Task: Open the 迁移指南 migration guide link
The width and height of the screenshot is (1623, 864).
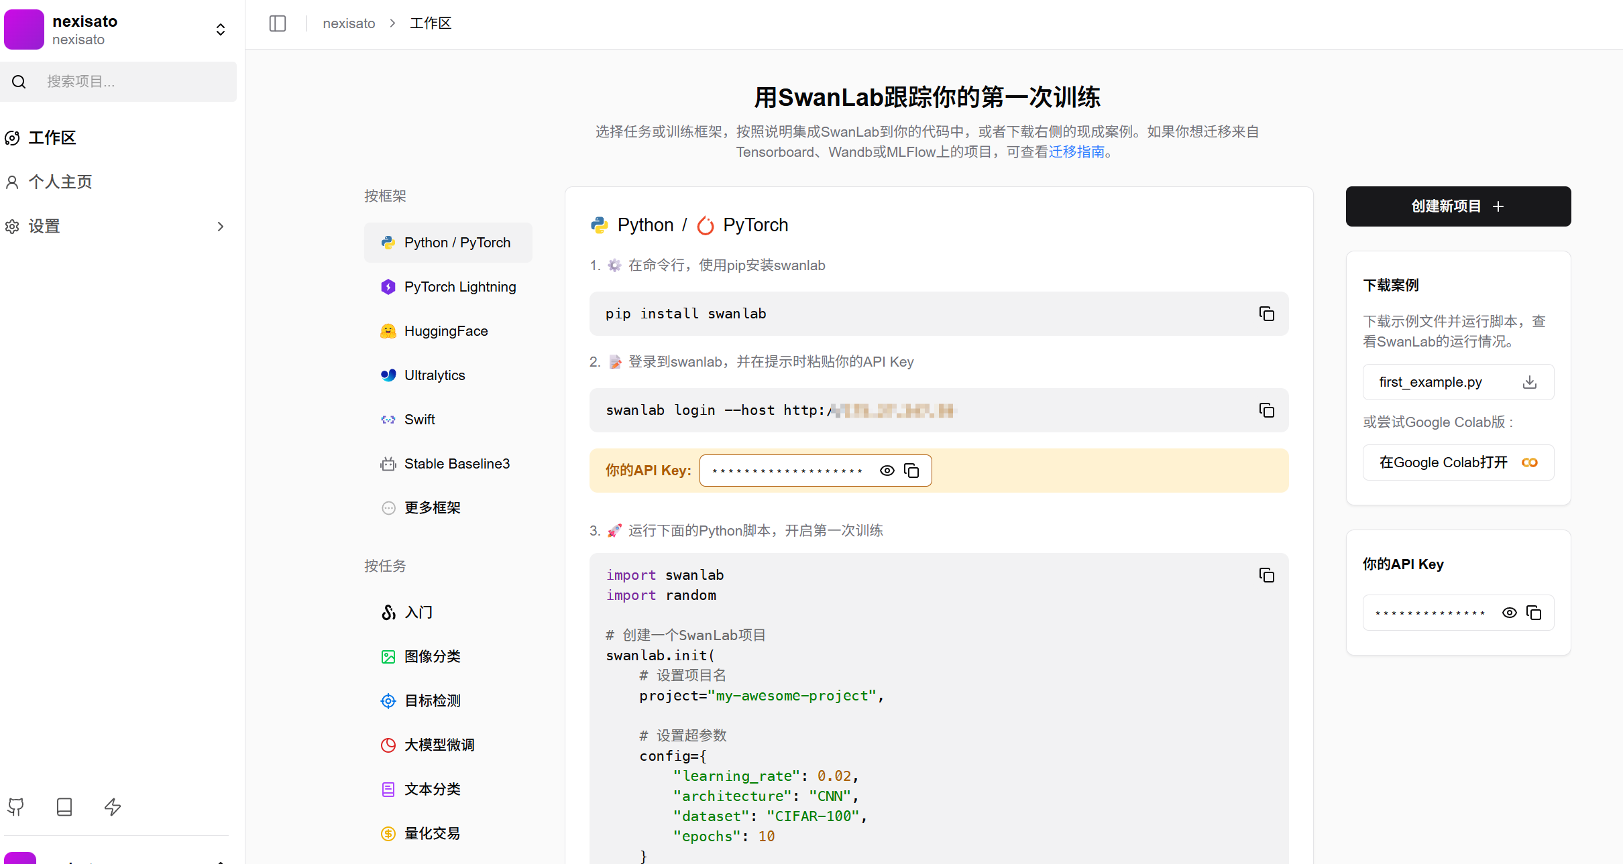Action: coord(1076,152)
